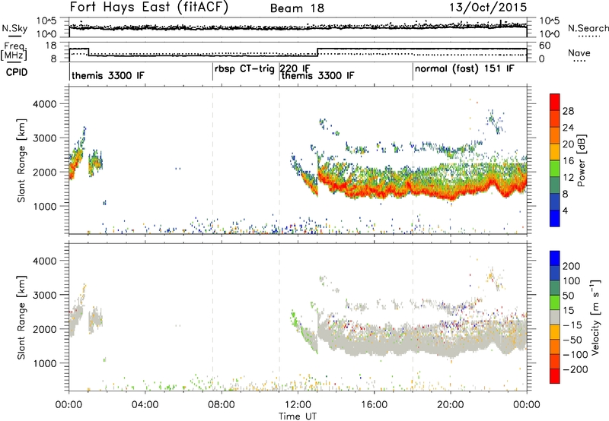Image resolution: width=609 pixels, height=421 pixels.
Task: Click the 'Slant Range [km]' label of power panel
Action: pyautogui.click(x=21, y=160)
